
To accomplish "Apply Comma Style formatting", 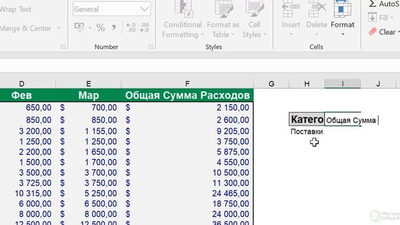I will [x=114, y=27].
